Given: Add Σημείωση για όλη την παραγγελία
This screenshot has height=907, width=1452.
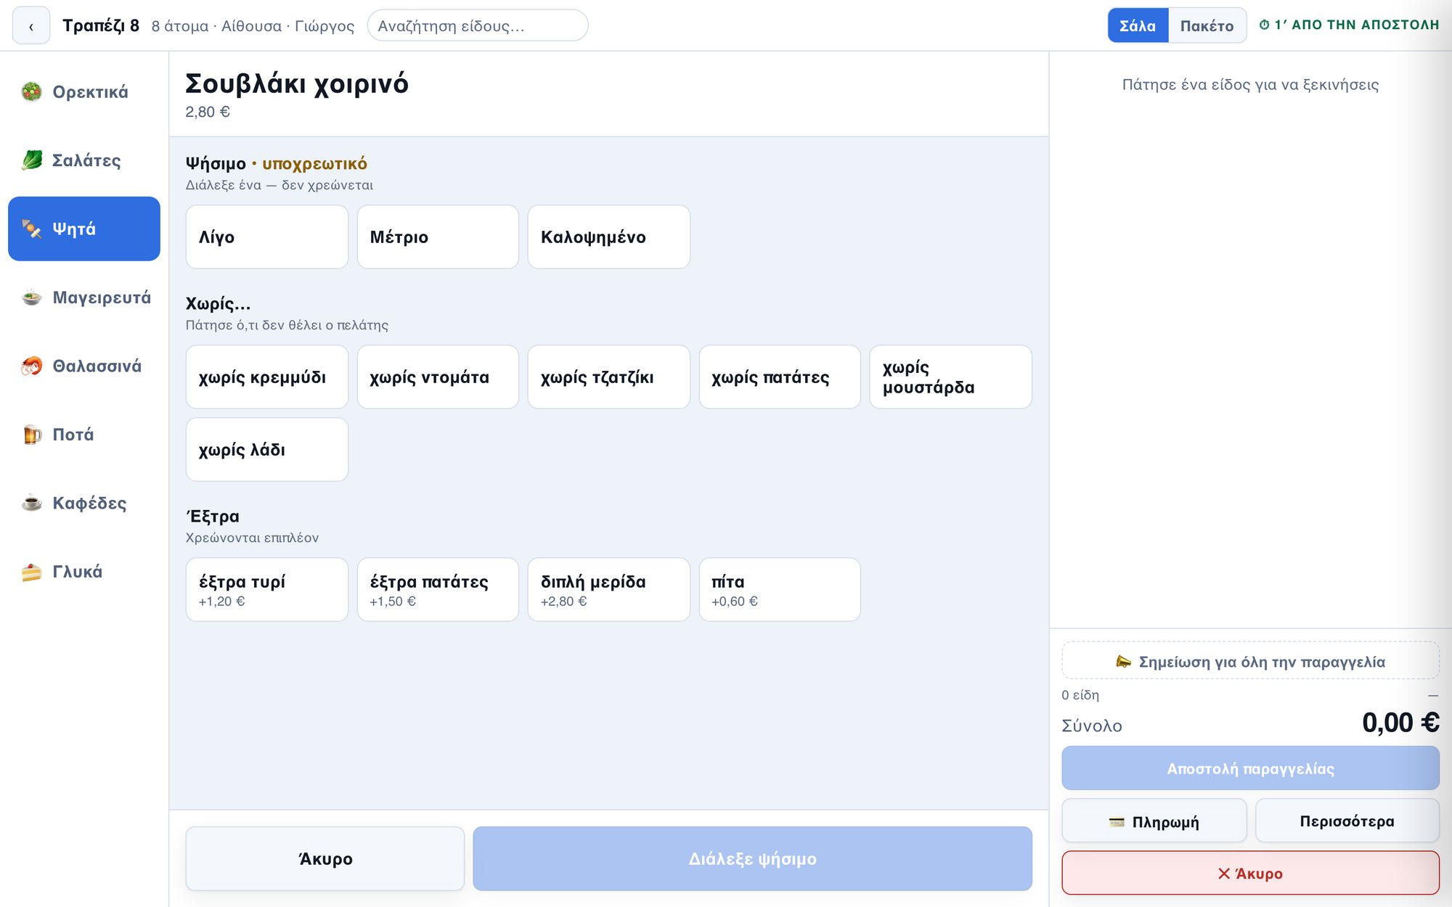Looking at the screenshot, I should click(1251, 661).
